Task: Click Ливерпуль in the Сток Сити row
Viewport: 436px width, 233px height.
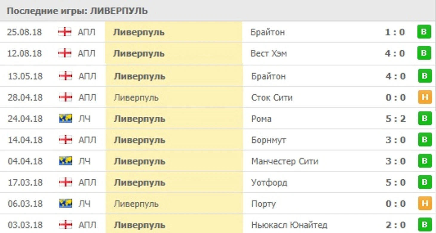Action: pyautogui.click(x=136, y=98)
